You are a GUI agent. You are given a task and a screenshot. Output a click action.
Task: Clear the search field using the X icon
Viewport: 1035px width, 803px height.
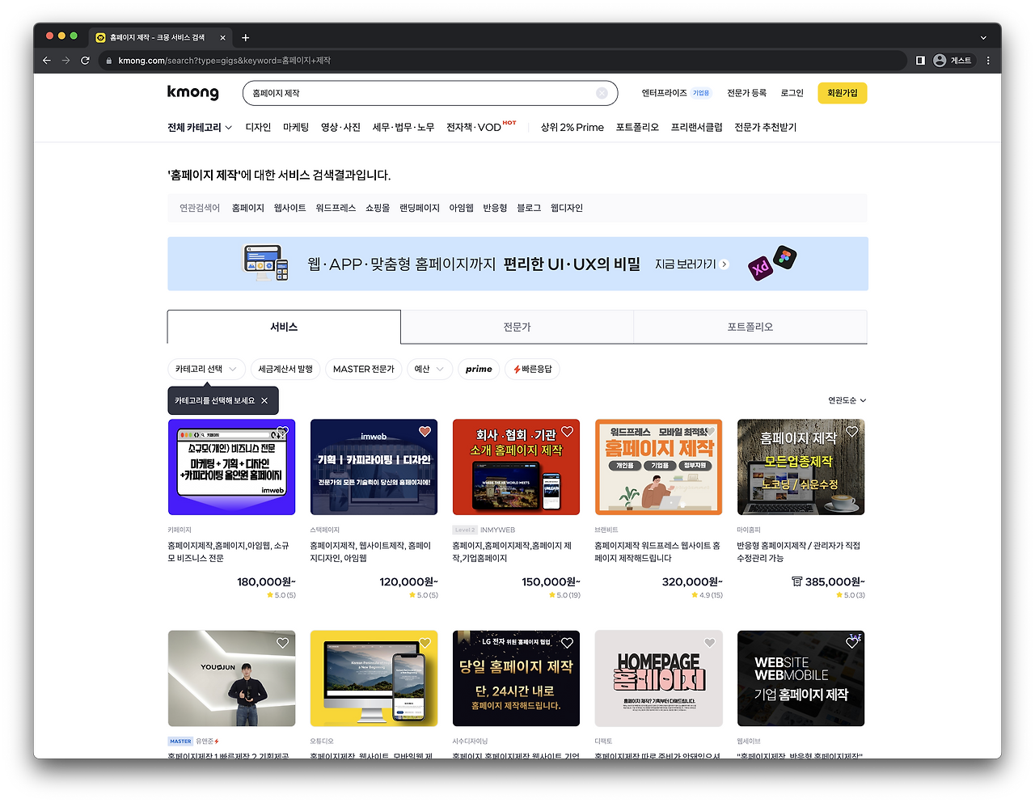coord(602,92)
